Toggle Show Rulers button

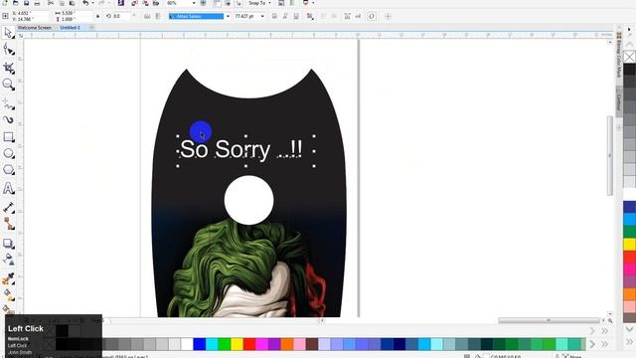(217, 3)
